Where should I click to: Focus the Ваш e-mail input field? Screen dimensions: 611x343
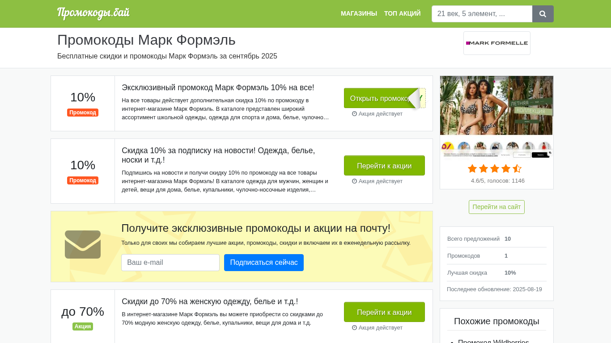click(170, 263)
